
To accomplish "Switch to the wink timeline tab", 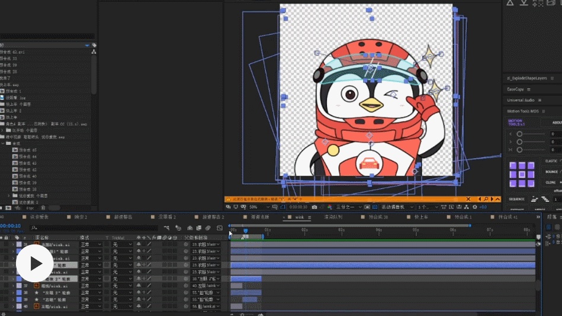I will (299, 217).
